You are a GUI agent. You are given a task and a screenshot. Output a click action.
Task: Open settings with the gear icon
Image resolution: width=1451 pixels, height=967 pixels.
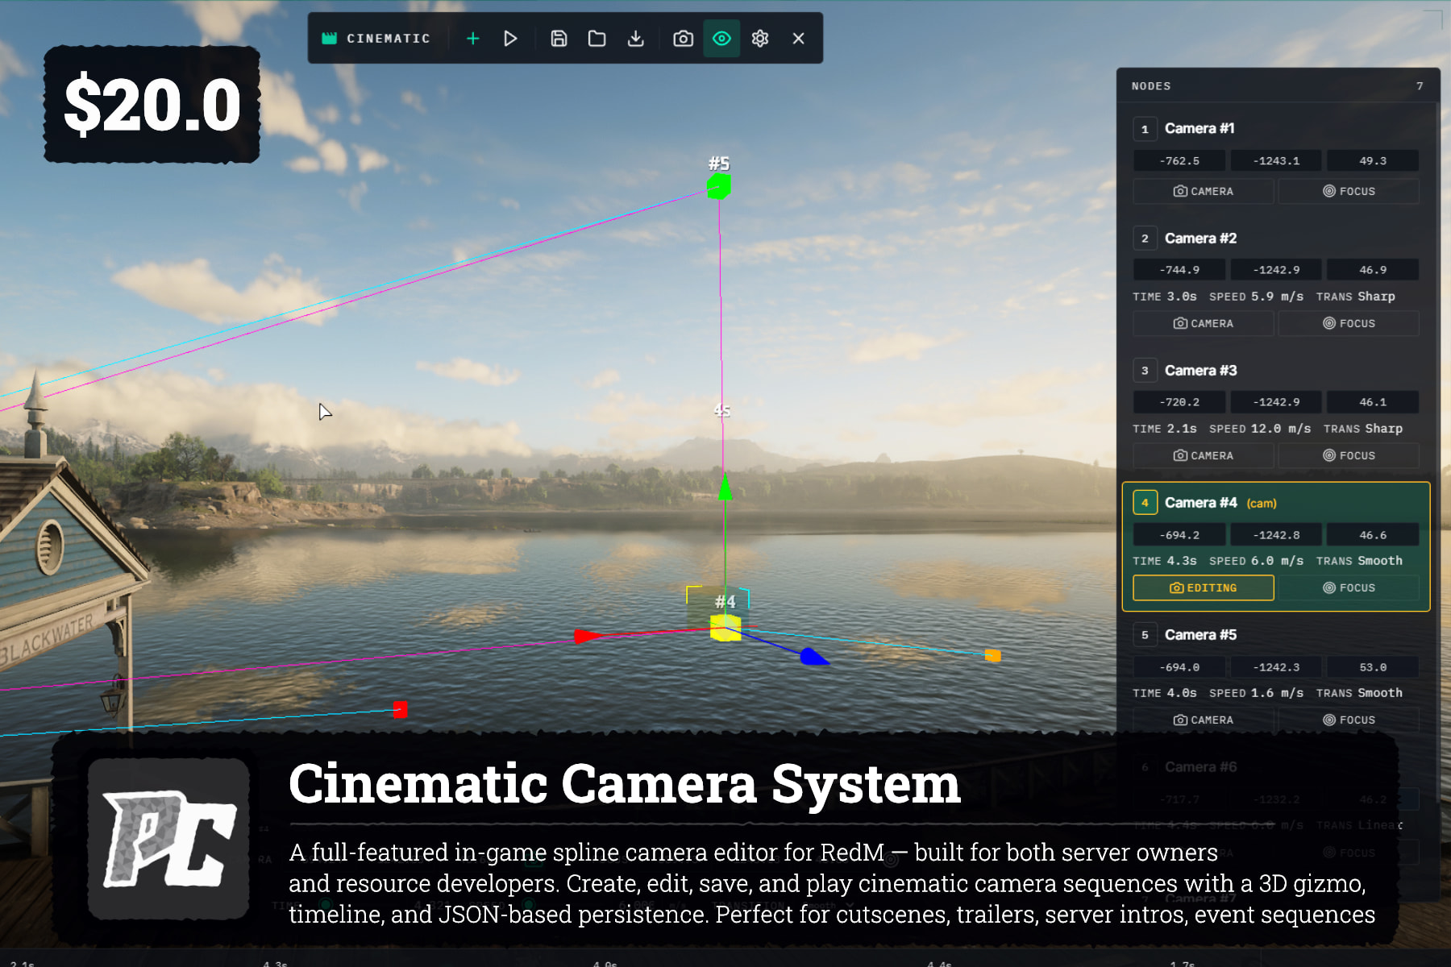[760, 39]
